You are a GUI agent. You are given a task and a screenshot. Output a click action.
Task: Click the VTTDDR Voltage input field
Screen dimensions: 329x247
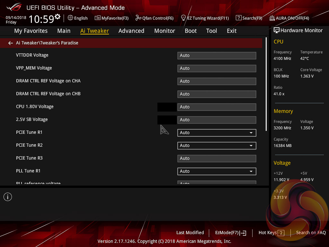[x=217, y=56]
